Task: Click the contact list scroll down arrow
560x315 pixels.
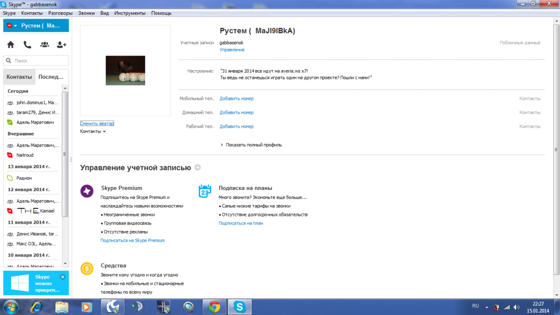Action: point(65,264)
